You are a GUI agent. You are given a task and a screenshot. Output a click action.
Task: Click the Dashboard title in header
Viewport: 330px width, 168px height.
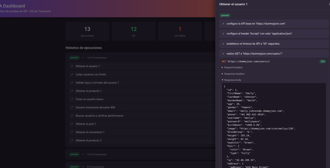point(12,6)
